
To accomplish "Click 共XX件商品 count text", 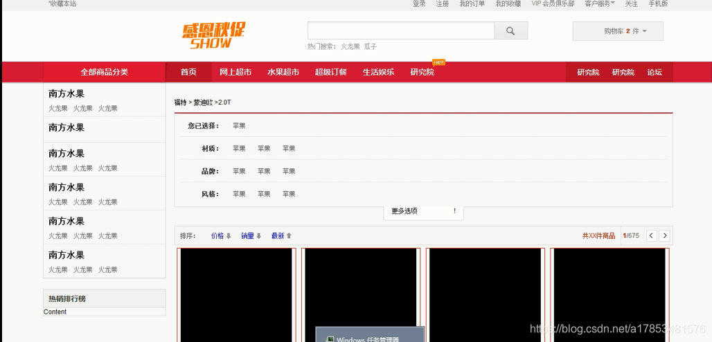I will point(598,235).
